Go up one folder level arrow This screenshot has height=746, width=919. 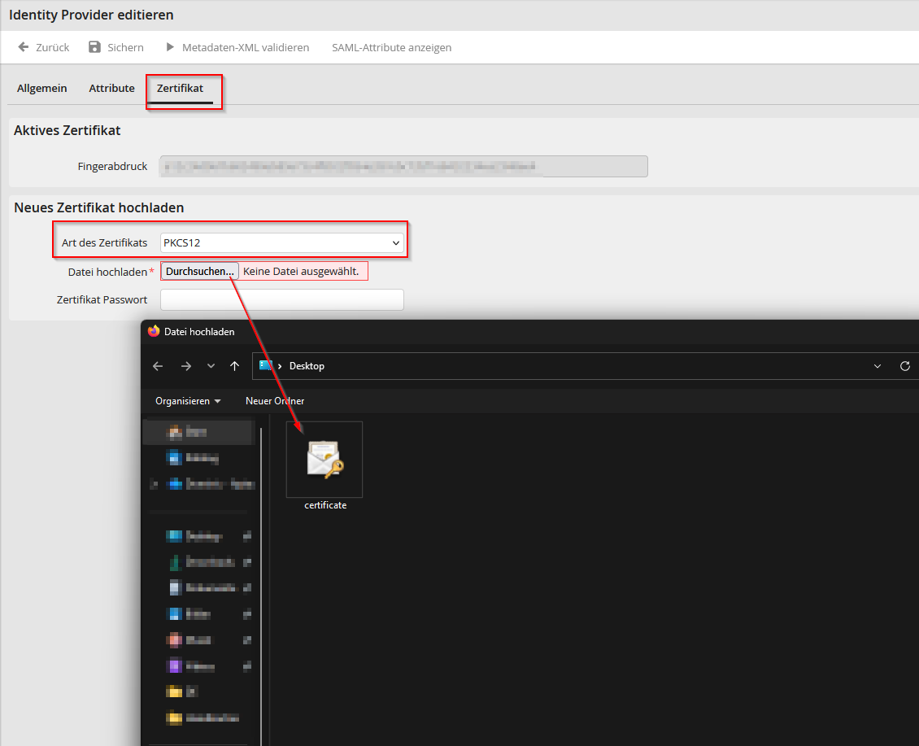234,366
